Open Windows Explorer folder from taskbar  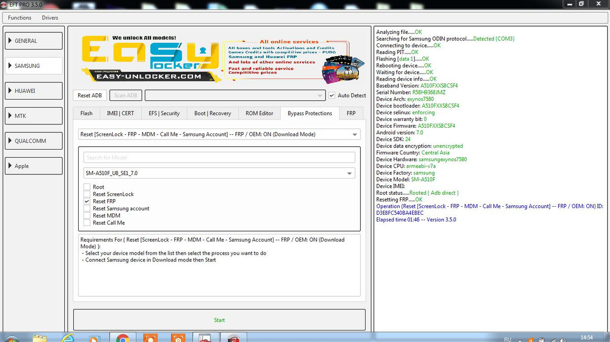click(x=41, y=338)
